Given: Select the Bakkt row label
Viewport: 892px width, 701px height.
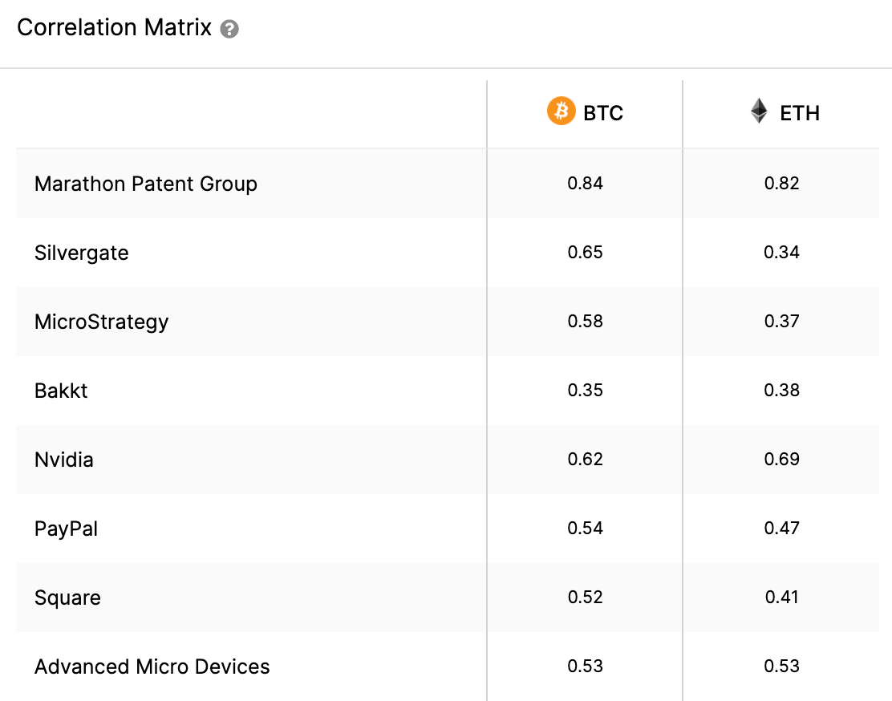Looking at the screenshot, I should click(x=61, y=391).
